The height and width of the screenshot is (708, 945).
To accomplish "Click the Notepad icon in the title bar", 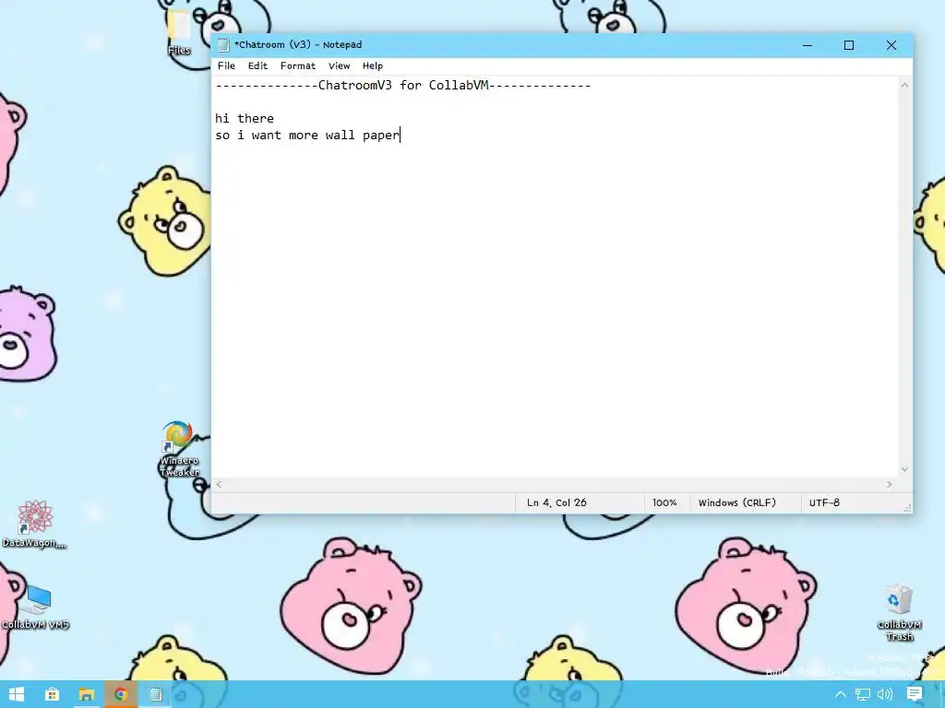I will 223,44.
